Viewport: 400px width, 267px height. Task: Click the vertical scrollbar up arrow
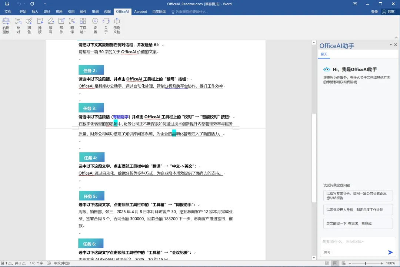(314, 43)
